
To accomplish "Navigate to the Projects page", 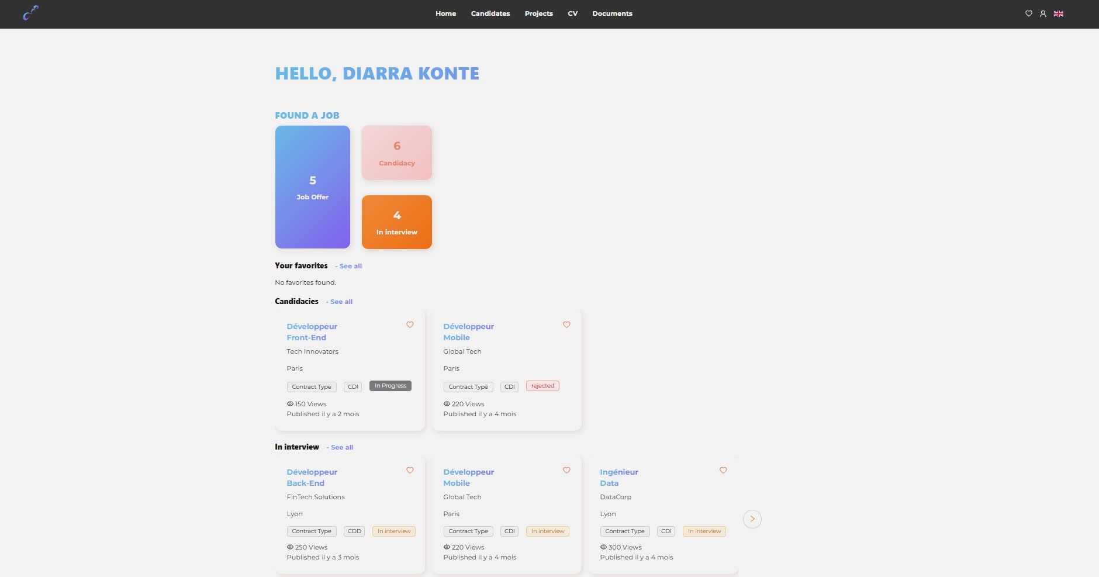I will [538, 13].
